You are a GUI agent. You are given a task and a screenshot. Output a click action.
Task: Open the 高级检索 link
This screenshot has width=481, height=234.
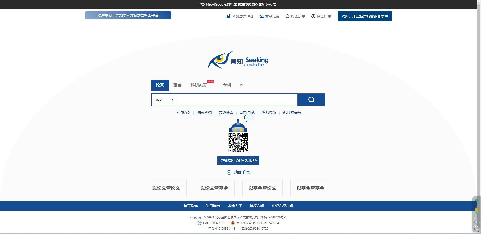pos(226,113)
